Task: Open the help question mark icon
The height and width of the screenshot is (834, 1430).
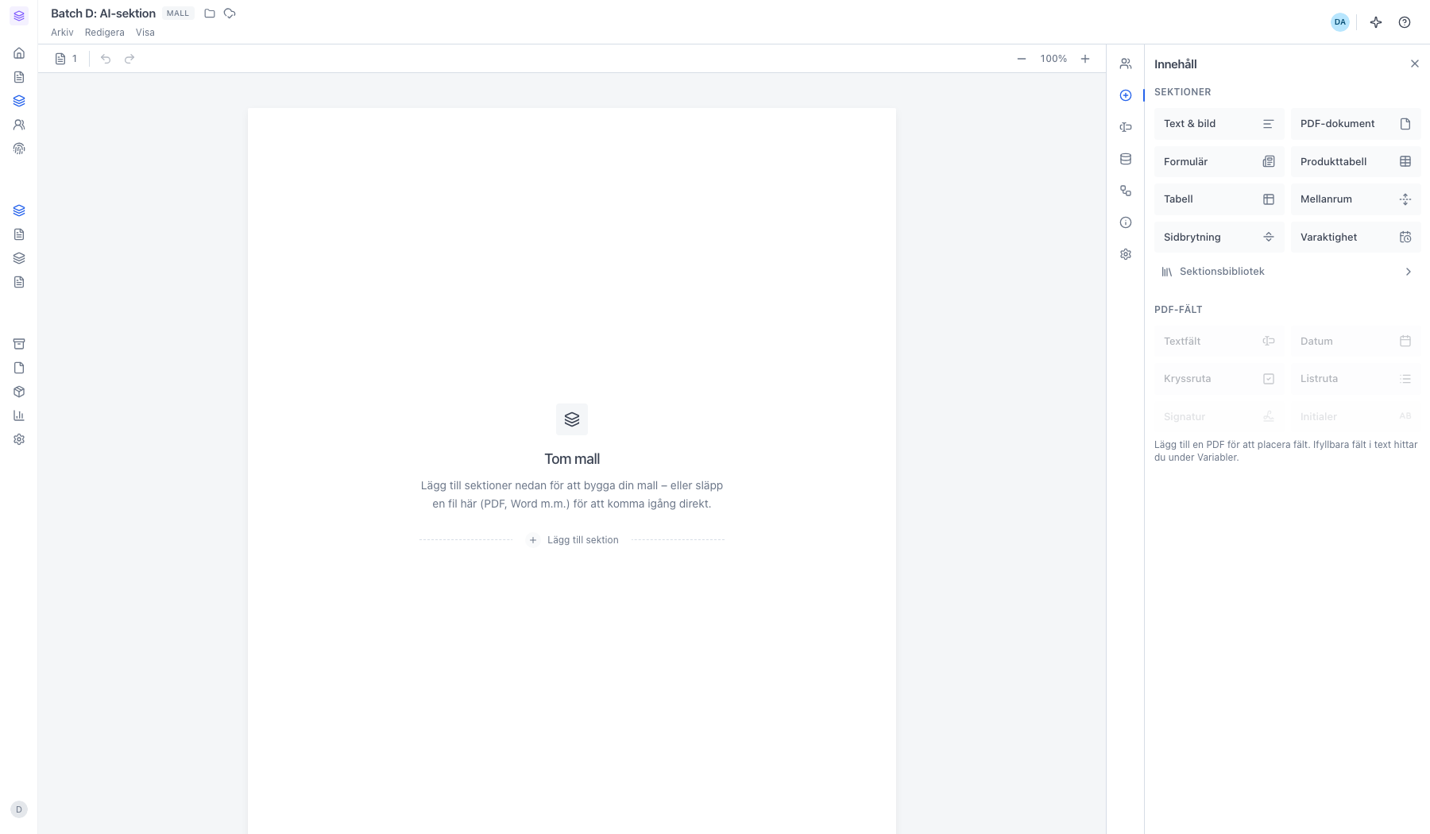Action: click(1405, 22)
